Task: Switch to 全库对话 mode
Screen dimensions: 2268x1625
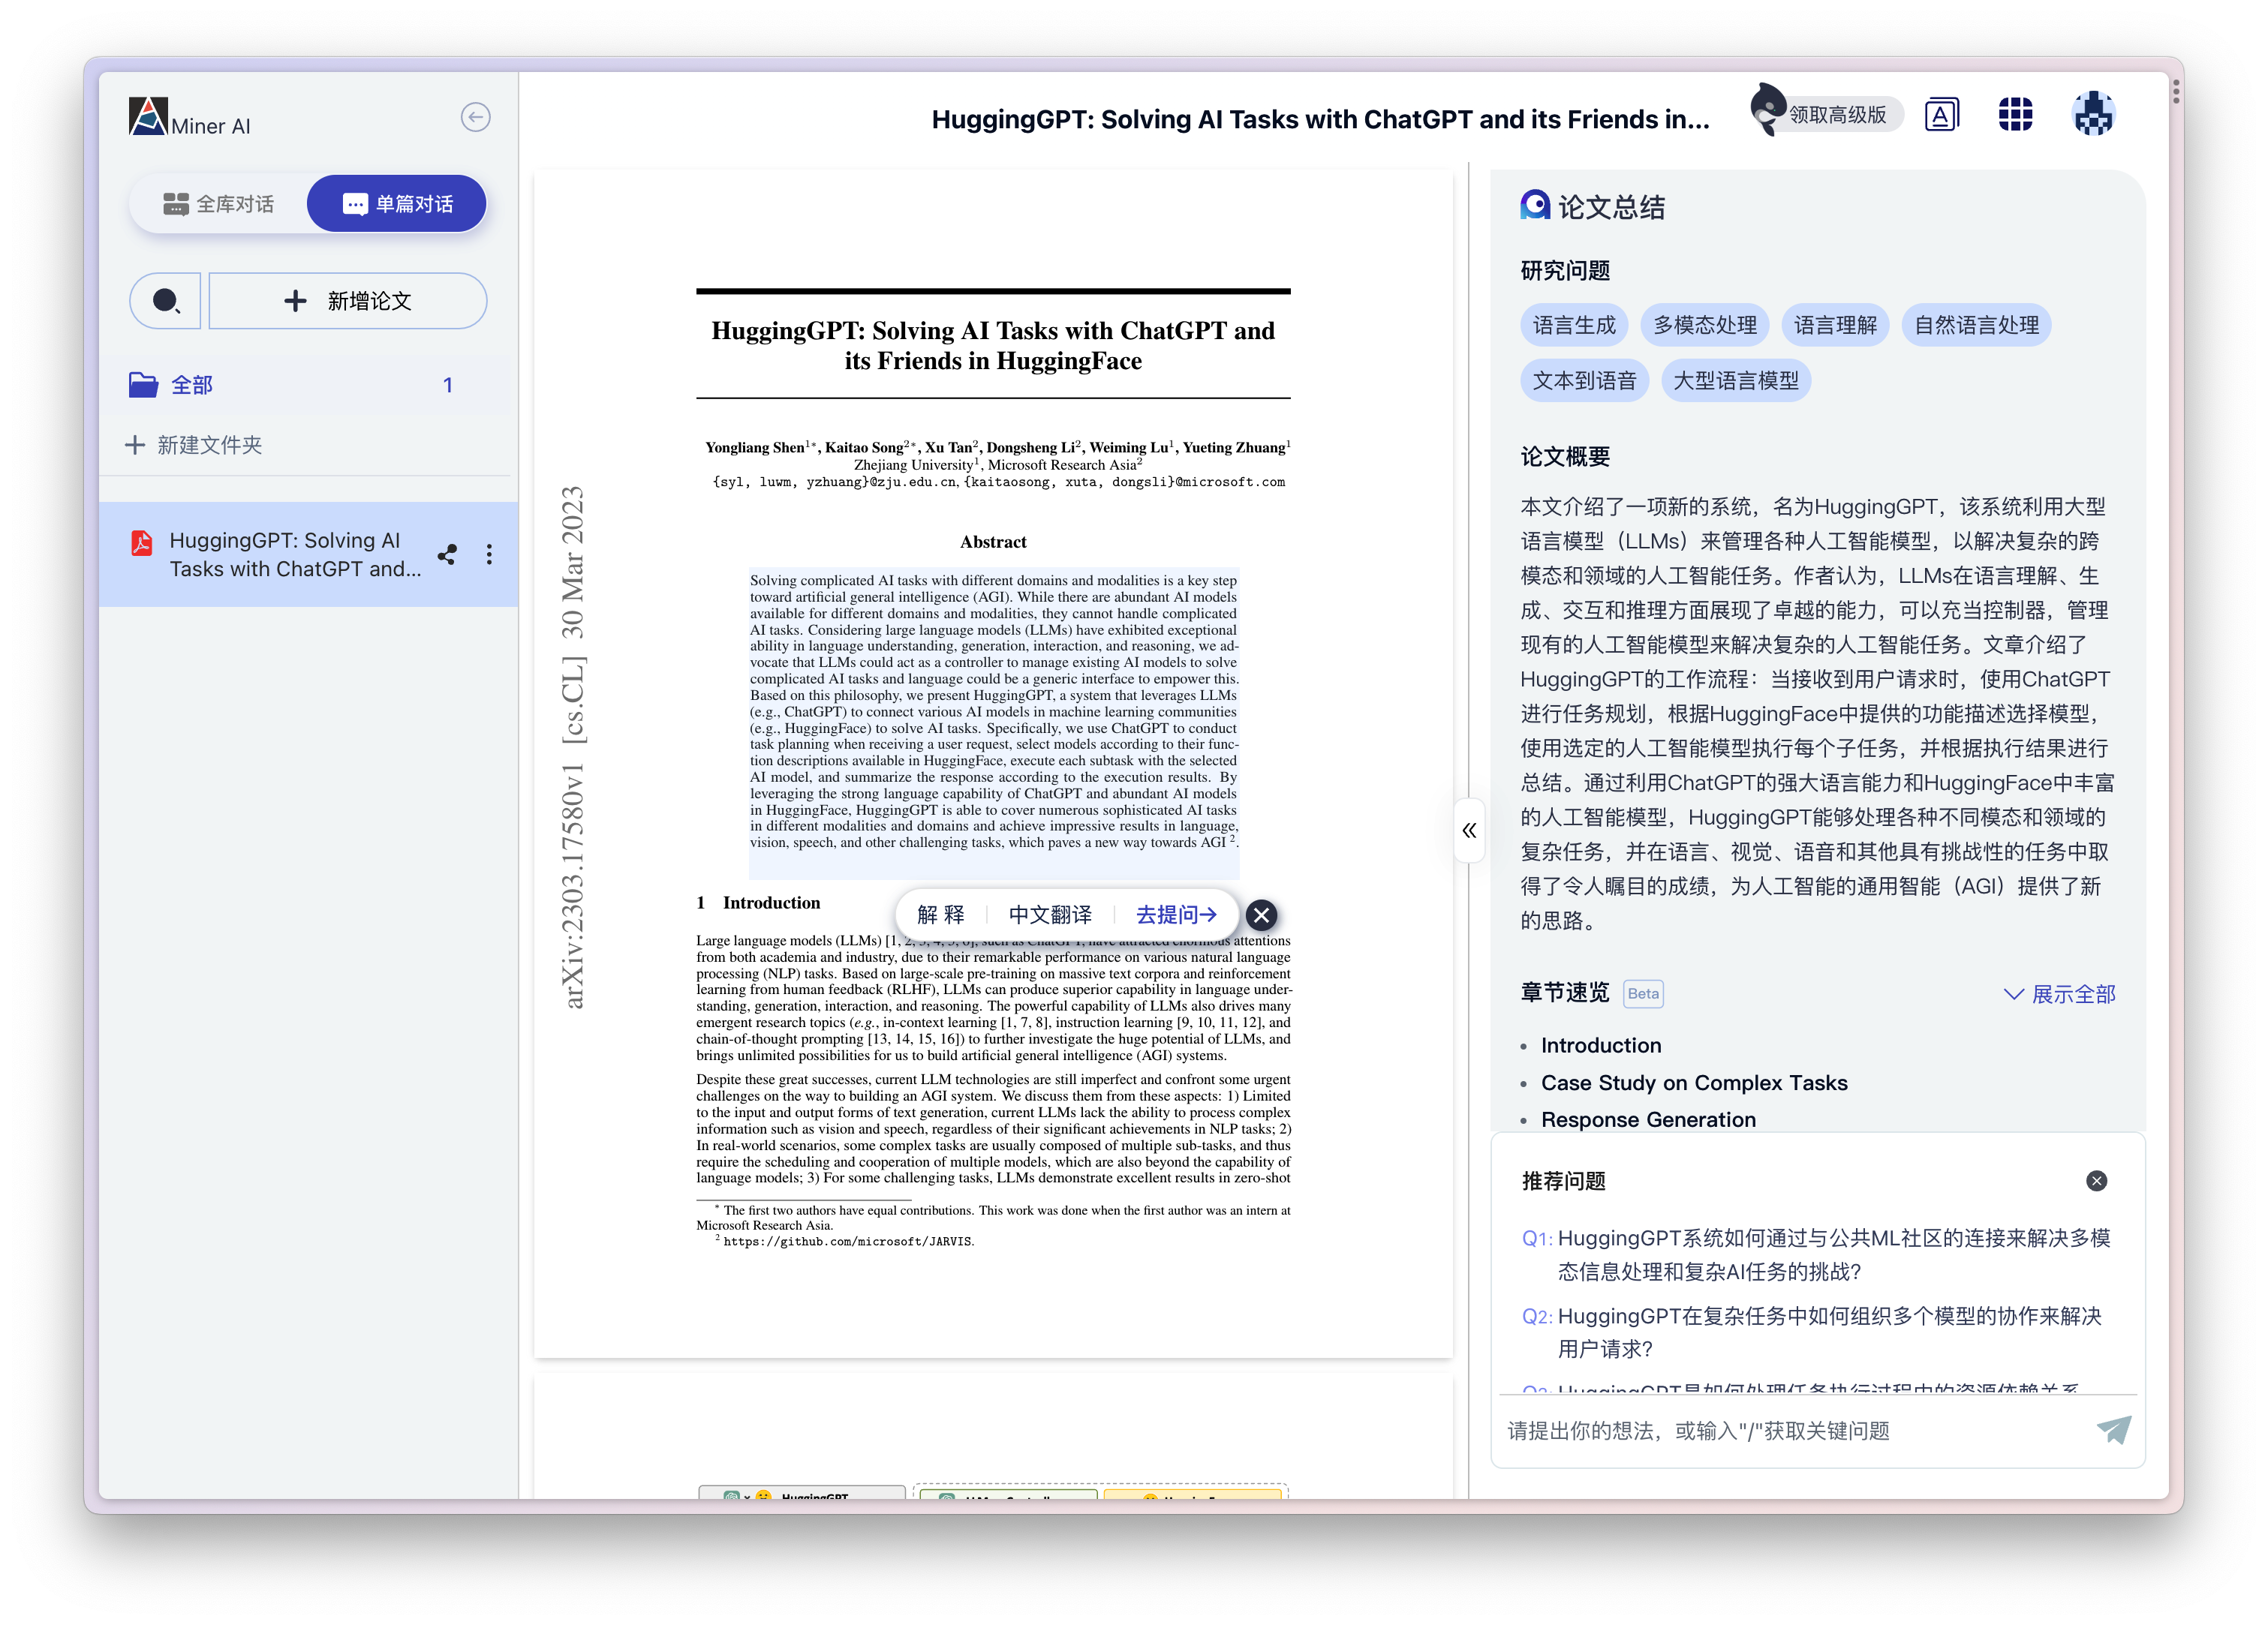Action: point(219,204)
